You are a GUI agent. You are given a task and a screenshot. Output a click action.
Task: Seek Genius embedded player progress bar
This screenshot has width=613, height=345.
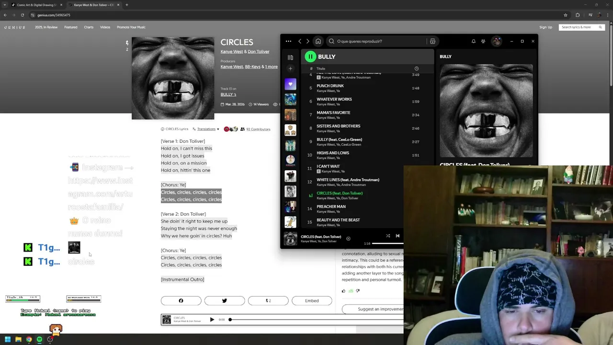tap(316, 320)
